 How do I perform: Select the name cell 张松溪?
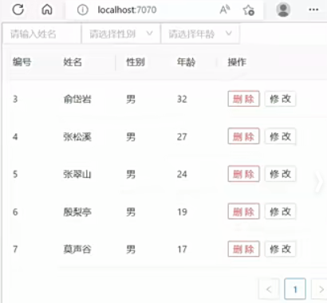[77, 137]
